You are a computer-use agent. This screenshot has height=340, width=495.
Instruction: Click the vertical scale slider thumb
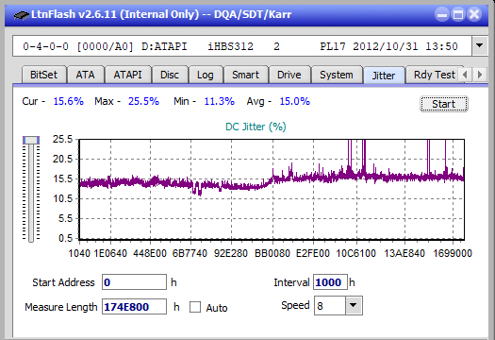pos(31,140)
